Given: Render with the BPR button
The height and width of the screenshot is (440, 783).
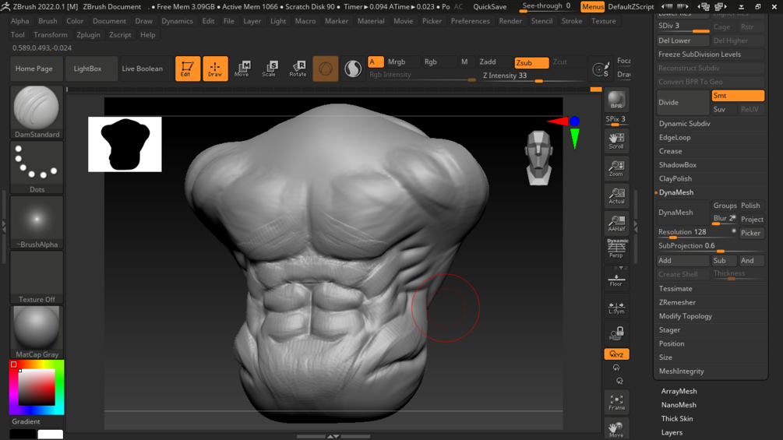Looking at the screenshot, I should pos(616,100).
